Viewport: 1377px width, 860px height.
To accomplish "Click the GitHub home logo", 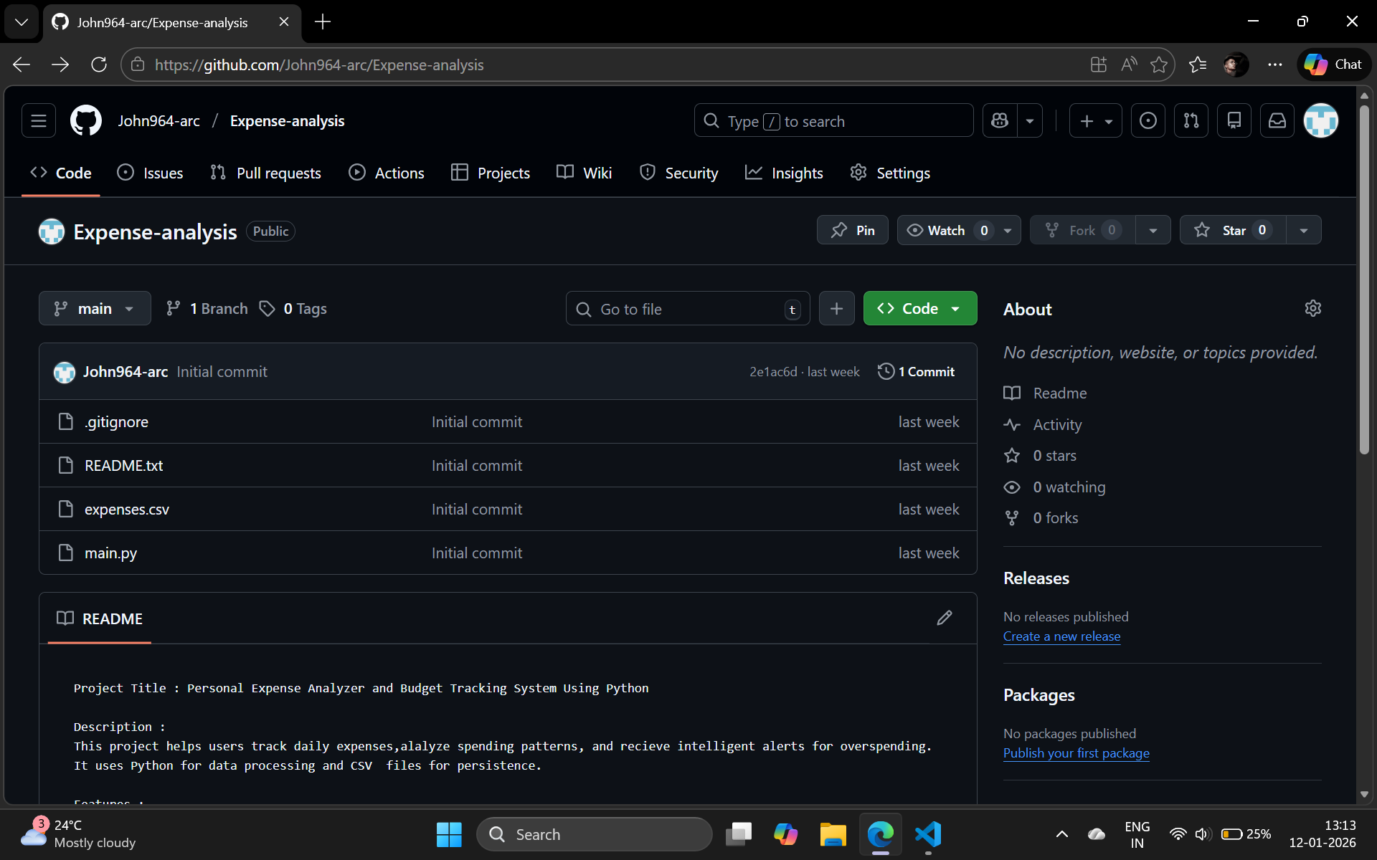I will pyautogui.click(x=85, y=120).
